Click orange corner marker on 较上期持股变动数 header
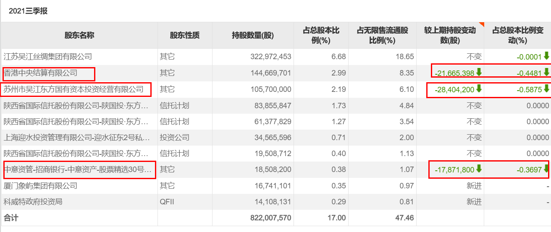Viewport: 551px width, 232px height. coord(482,24)
